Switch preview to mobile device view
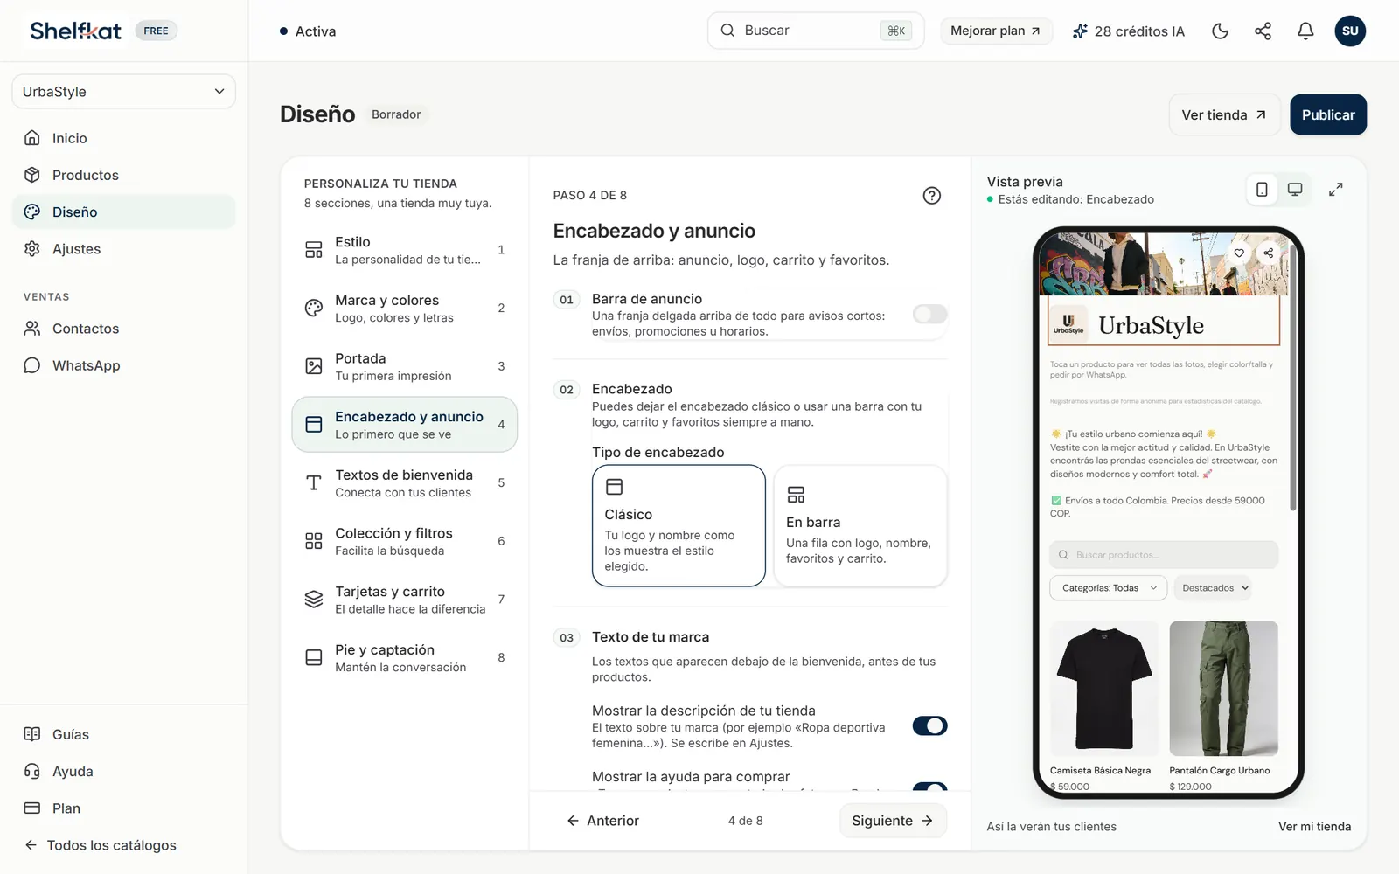Screen dimensions: 1399x874 point(1262,190)
